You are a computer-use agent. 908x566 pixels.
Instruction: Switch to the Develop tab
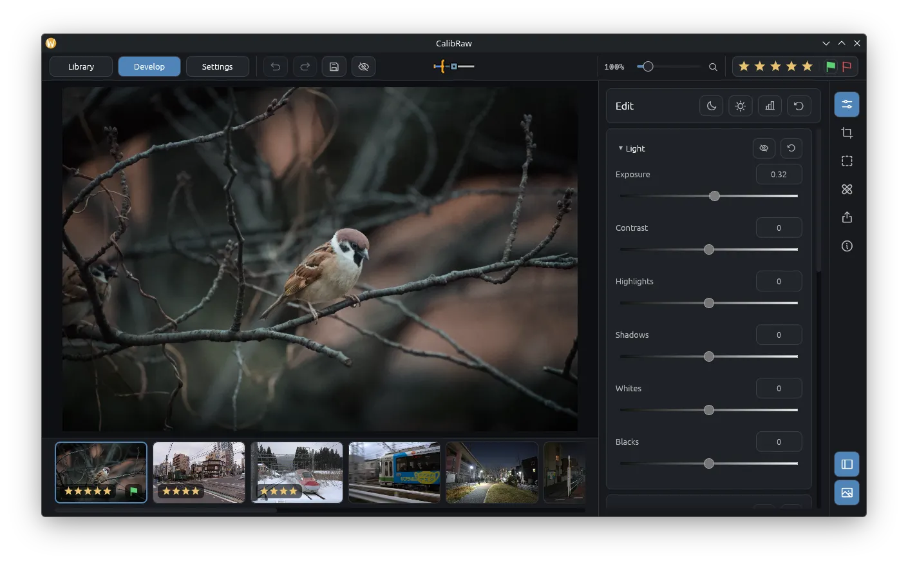[149, 66]
